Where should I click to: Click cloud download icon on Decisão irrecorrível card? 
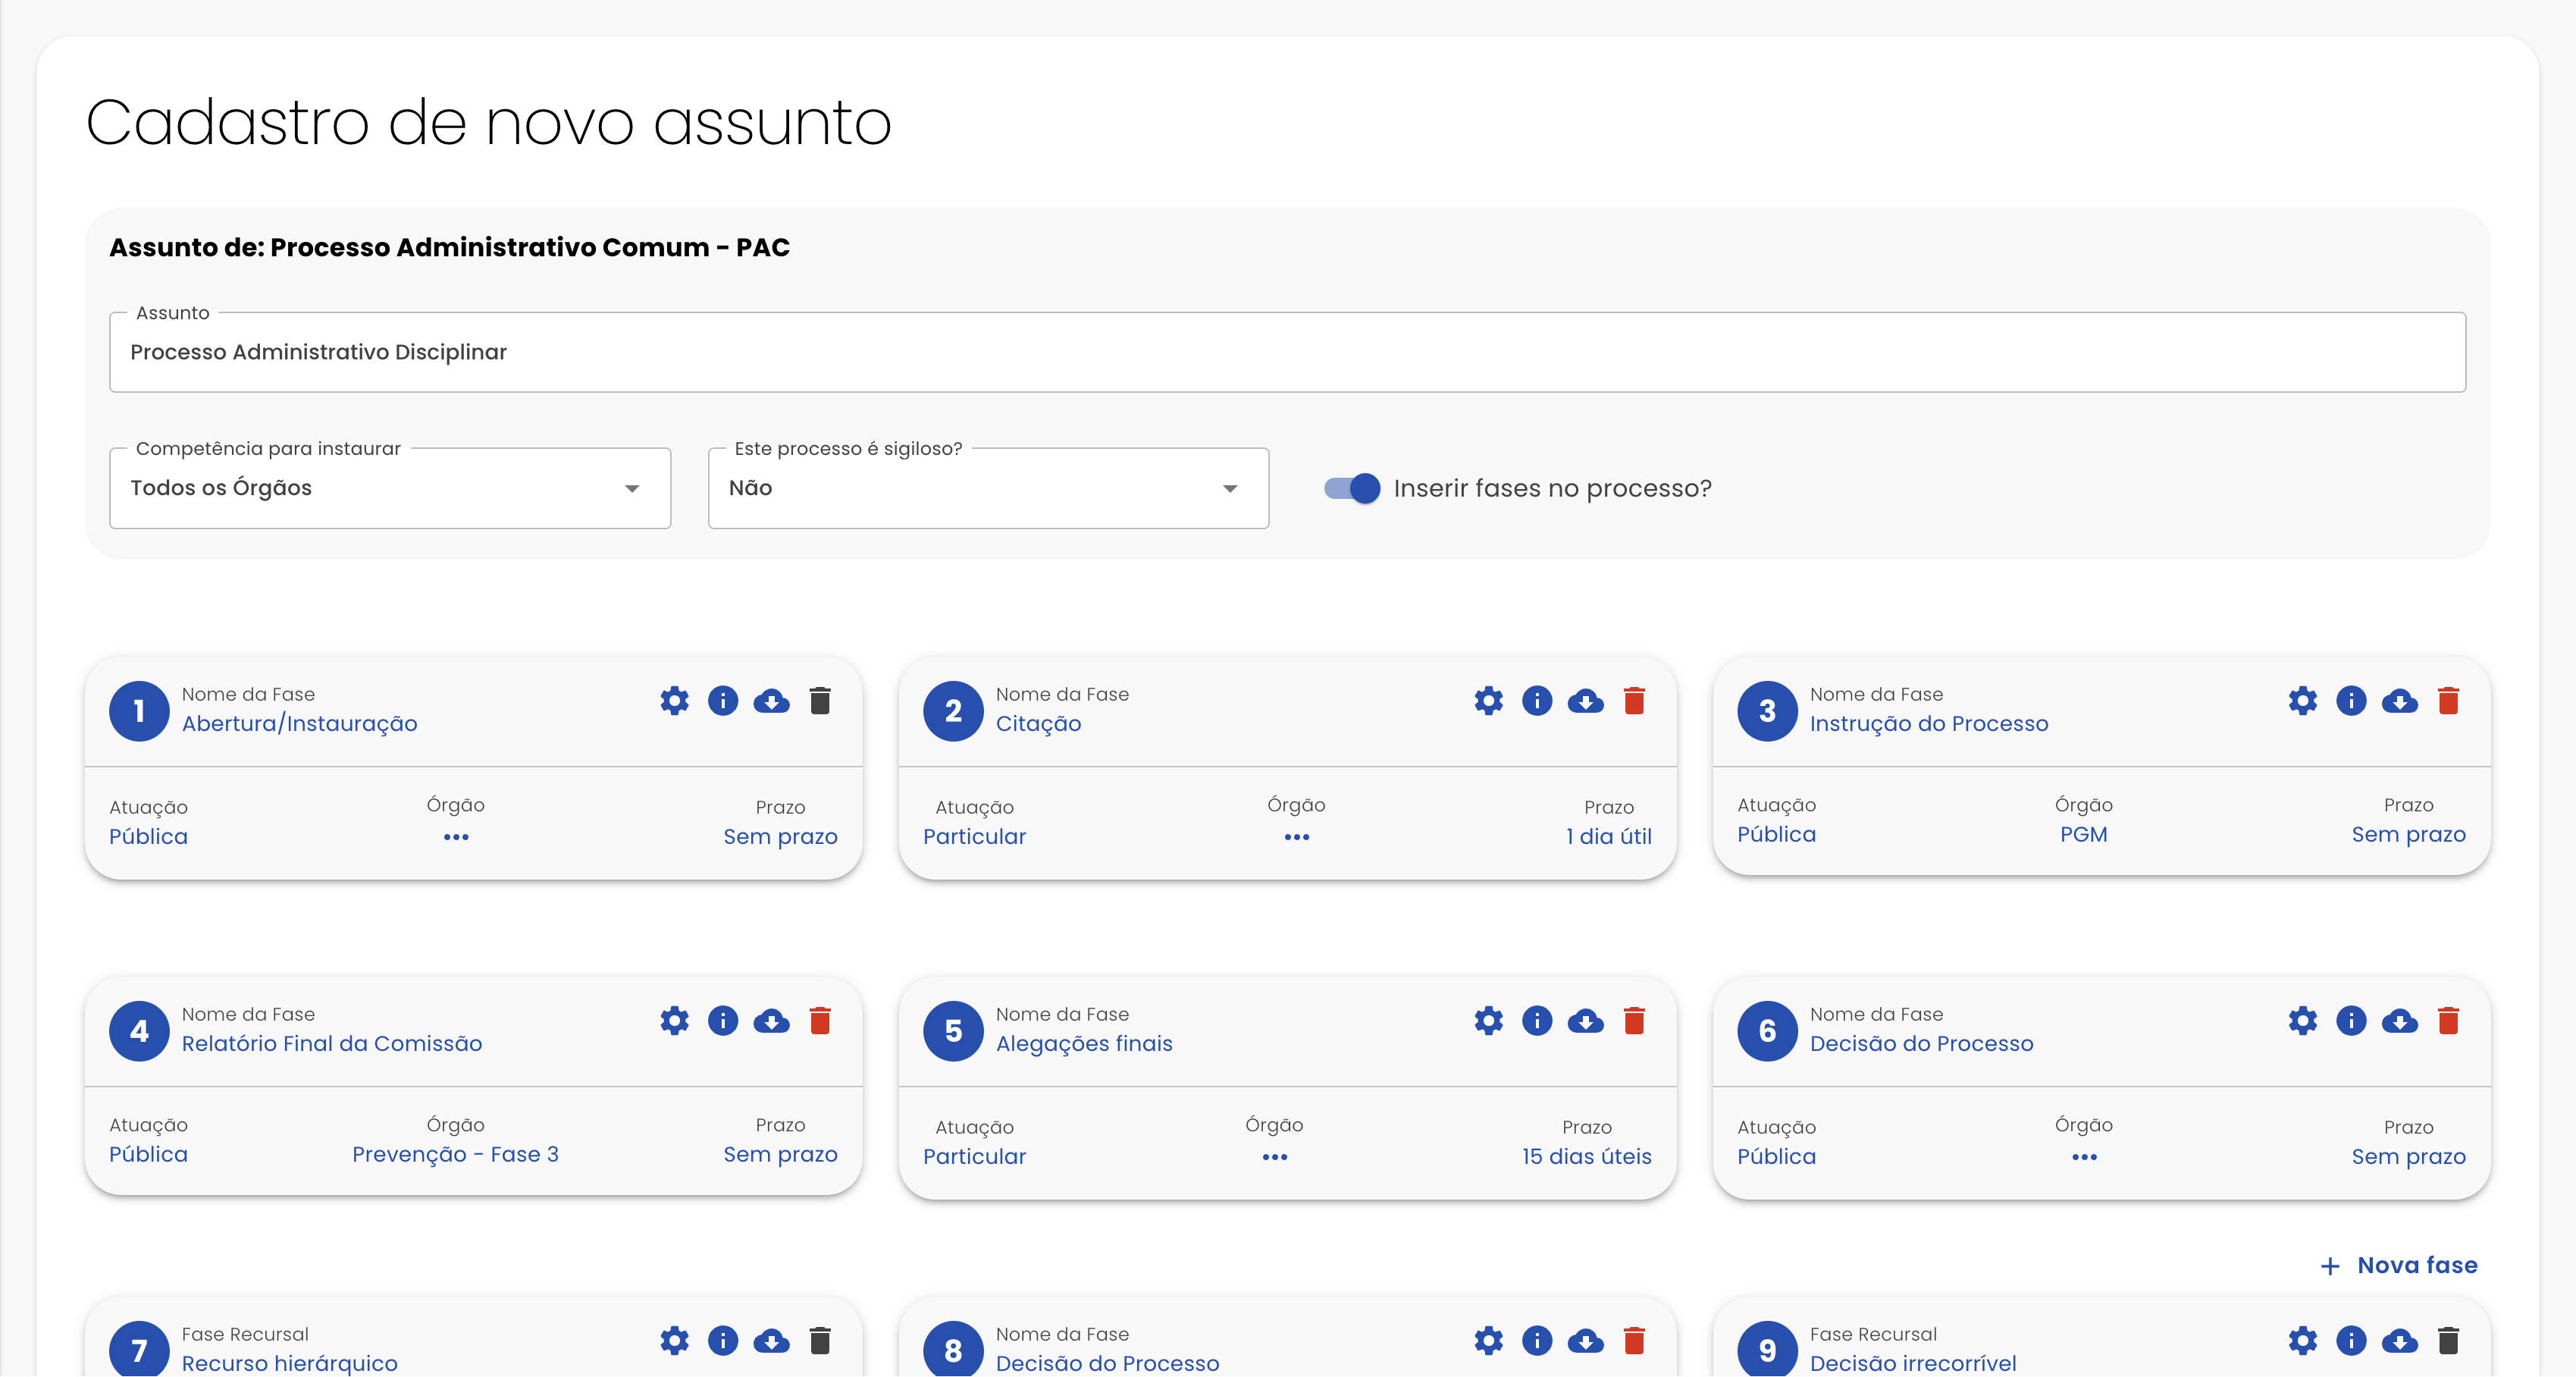pyautogui.click(x=2400, y=1340)
